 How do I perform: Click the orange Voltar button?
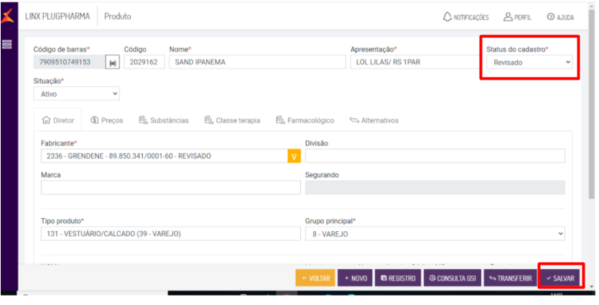tap(315, 278)
